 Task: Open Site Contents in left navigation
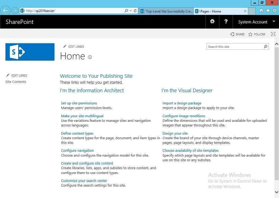(16, 82)
